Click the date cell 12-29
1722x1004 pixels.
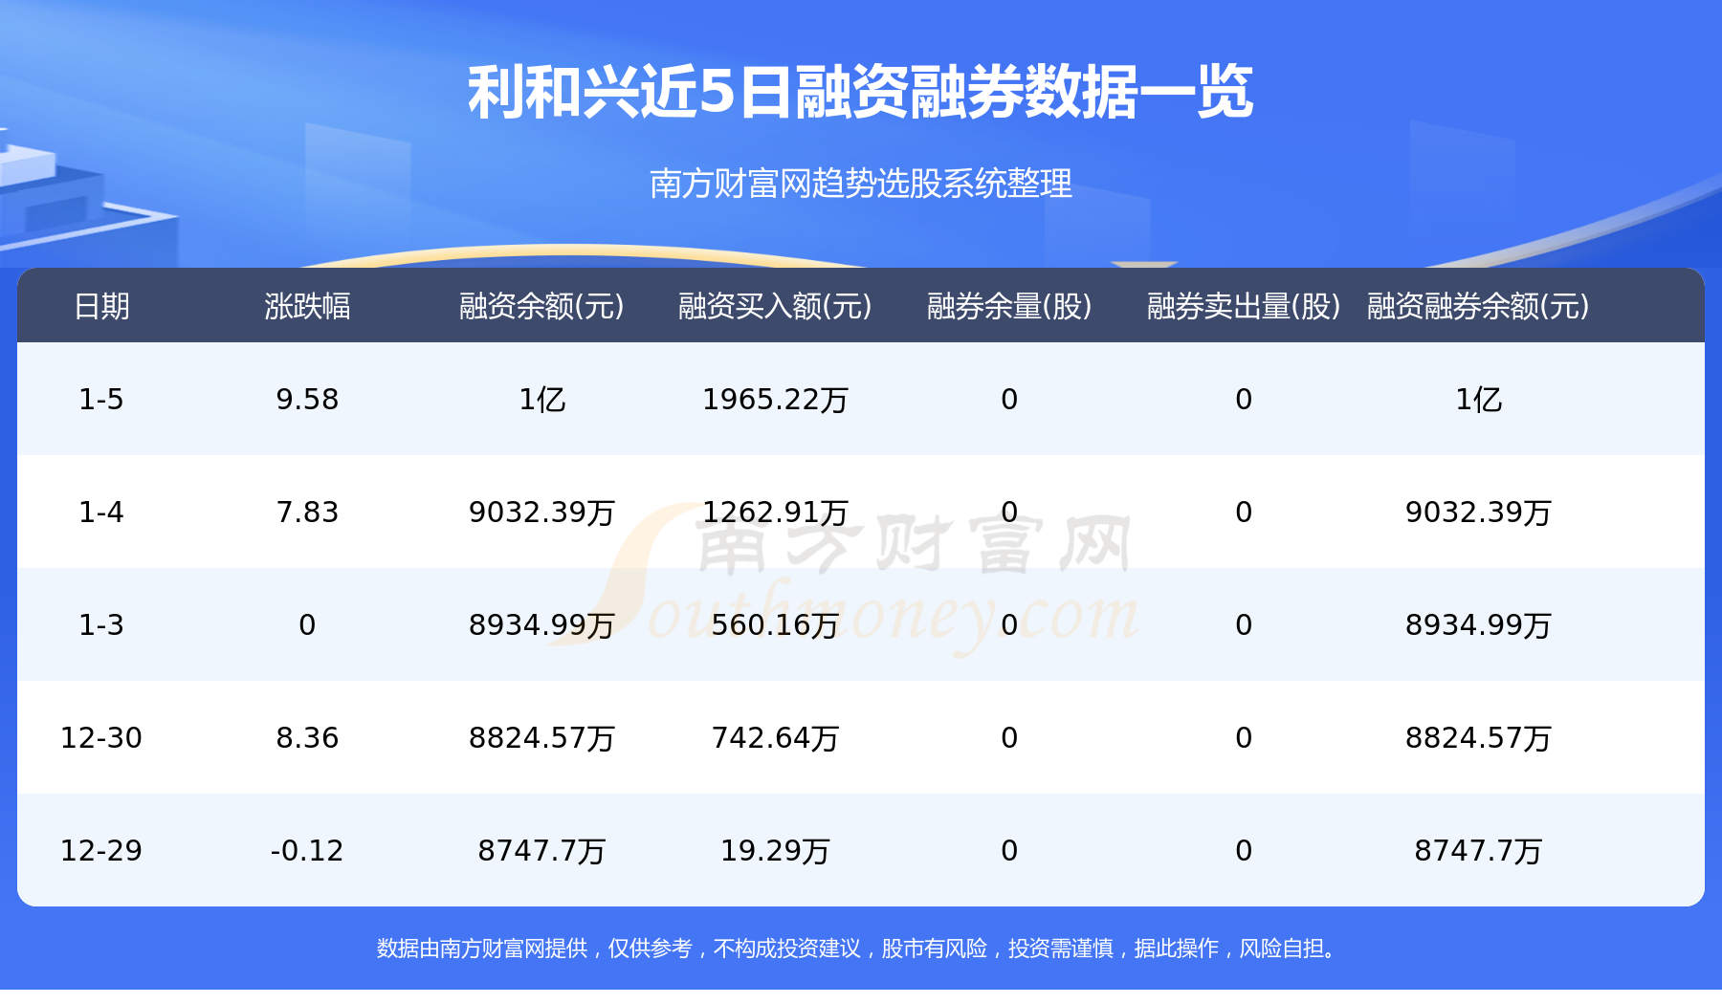coord(101,851)
